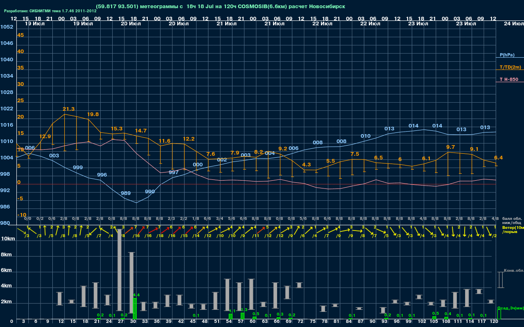Click the green precipitation legend bar symbol
This screenshot has width=524, height=327.
point(499,314)
